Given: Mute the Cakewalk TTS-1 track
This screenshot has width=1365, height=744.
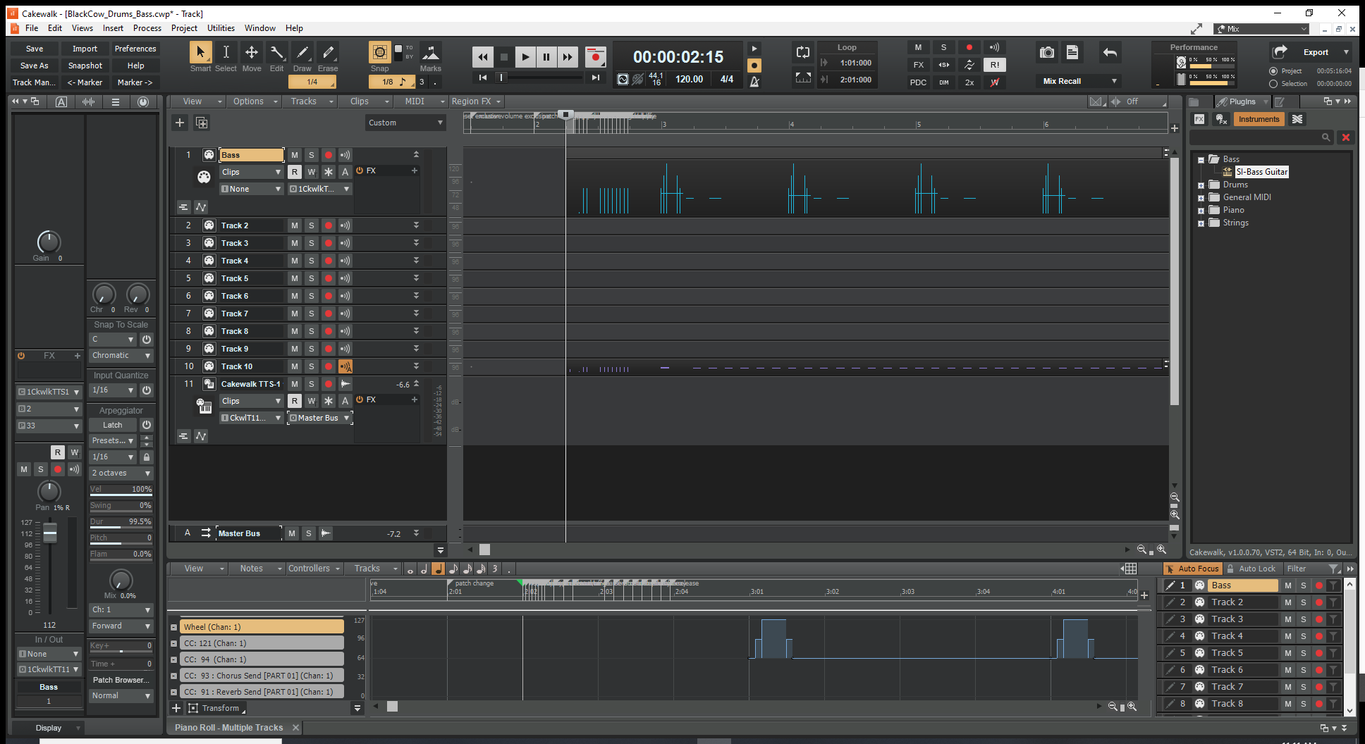Looking at the screenshot, I should [x=295, y=384].
